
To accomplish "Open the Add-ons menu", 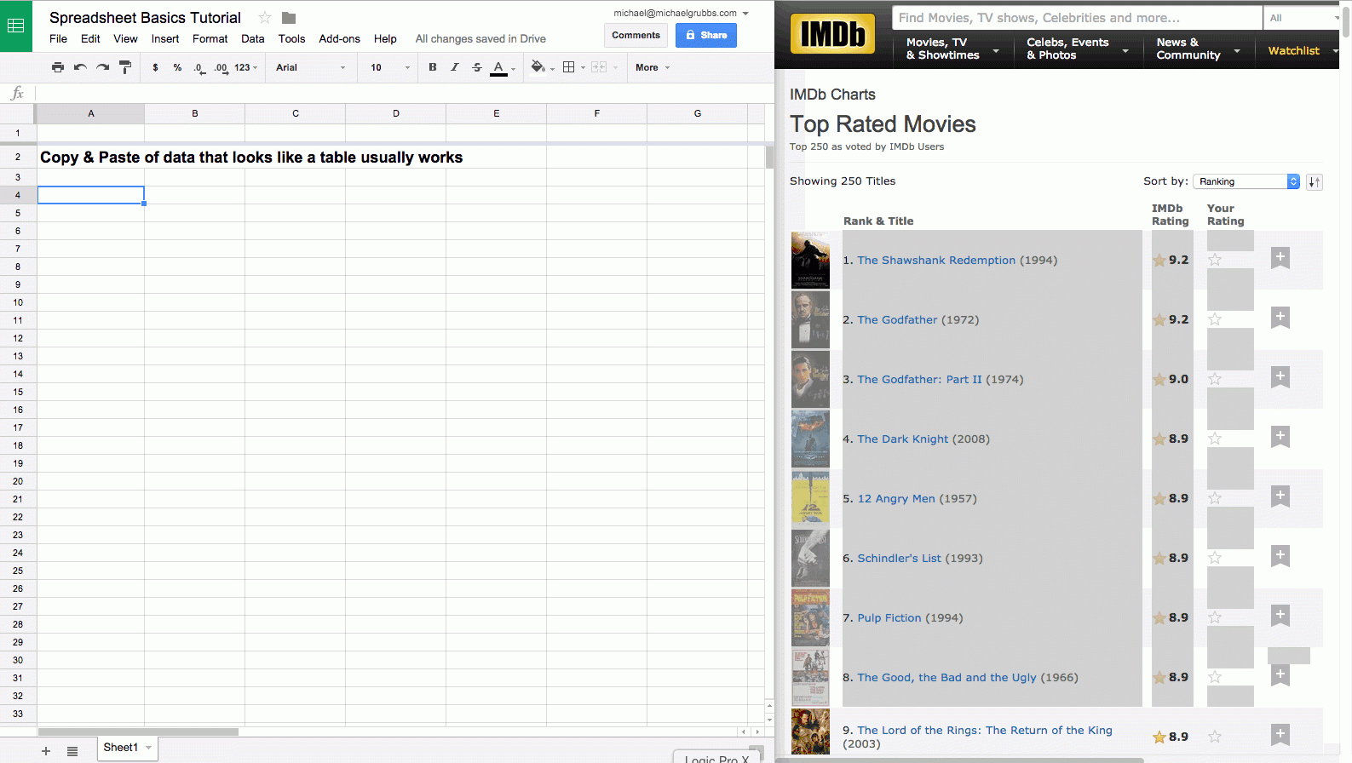I will [x=339, y=38].
